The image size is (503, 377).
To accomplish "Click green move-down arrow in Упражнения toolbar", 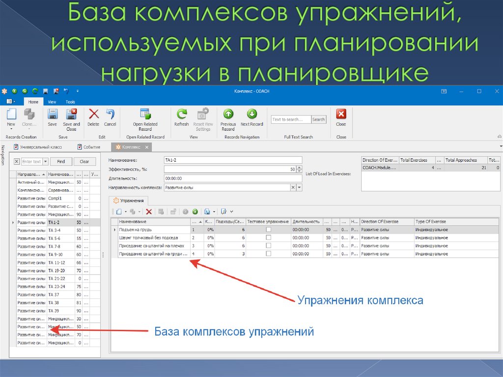I will pyautogui.click(x=195, y=212).
